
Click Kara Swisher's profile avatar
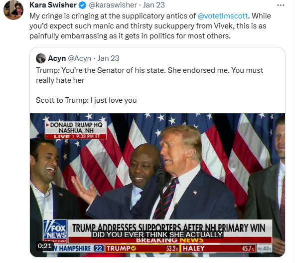coord(13,10)
